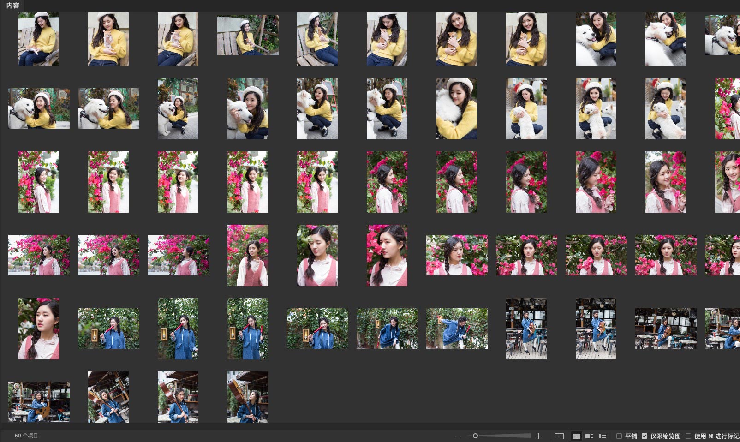Click the lock thumbnail grid icon
This screenshot has width=740, height=442.
click(559, 436)
